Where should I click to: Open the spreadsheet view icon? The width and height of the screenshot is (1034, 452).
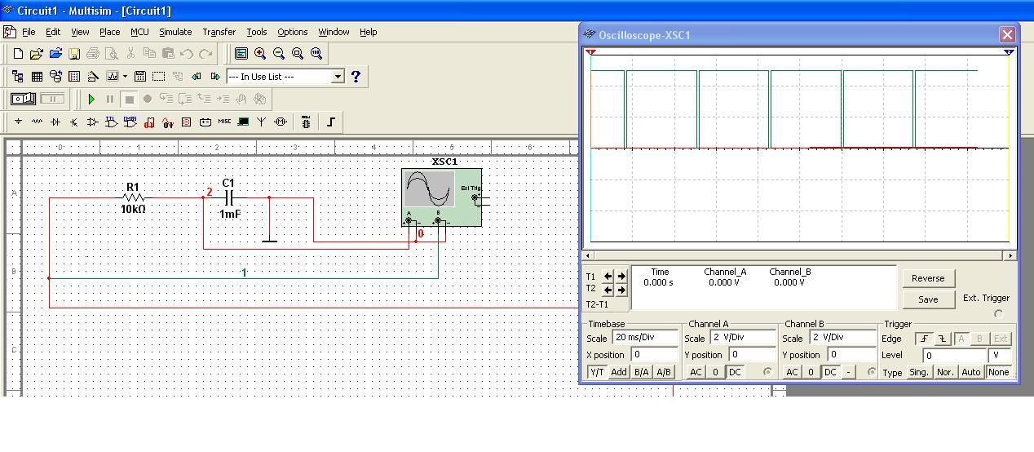(37, 77)
